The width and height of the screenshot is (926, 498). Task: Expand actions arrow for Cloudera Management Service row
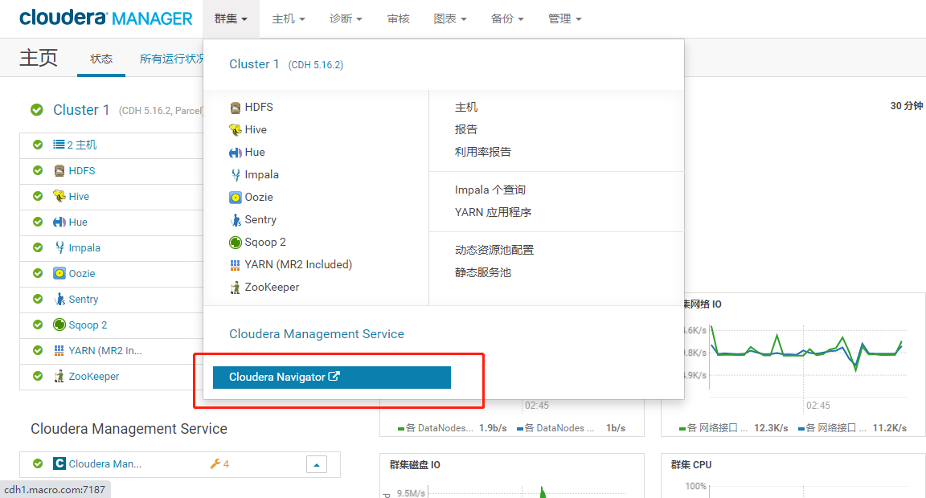point(317,464)
